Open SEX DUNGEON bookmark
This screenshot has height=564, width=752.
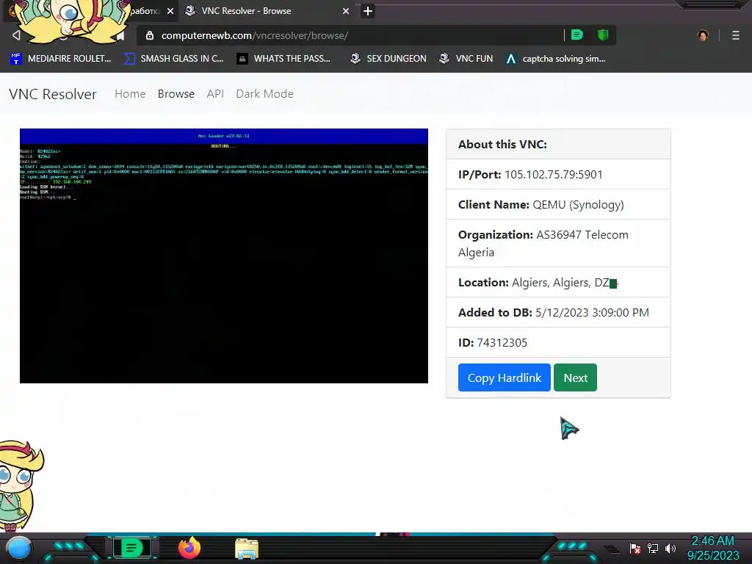tap(388, 59)
